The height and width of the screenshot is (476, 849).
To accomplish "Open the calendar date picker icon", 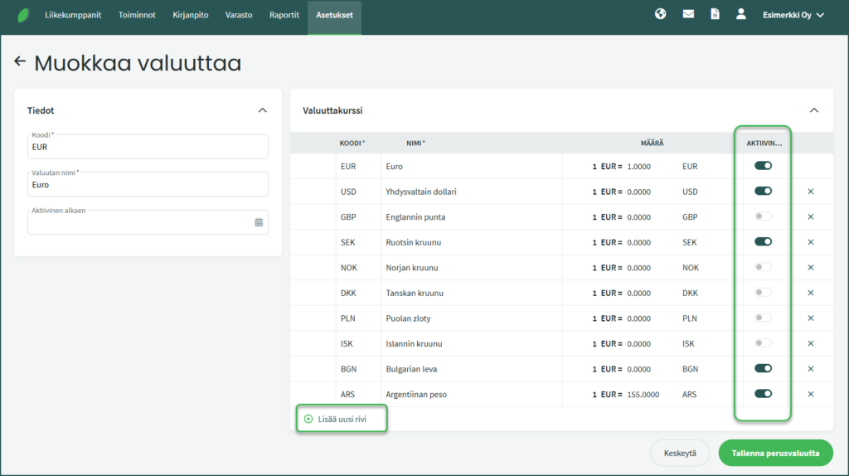I will tap(259, 222).
